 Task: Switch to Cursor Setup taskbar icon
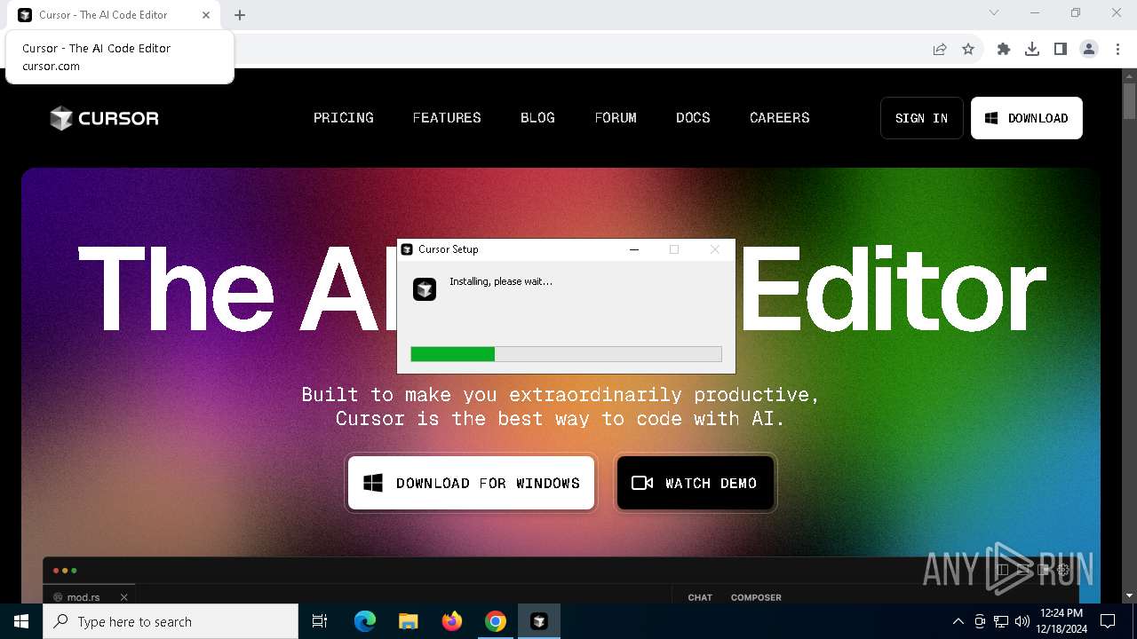[x=539, y=621]
